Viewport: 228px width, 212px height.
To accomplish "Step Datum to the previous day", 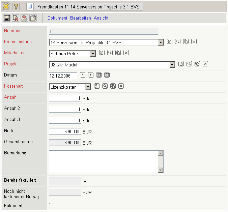I will point(83,75).
